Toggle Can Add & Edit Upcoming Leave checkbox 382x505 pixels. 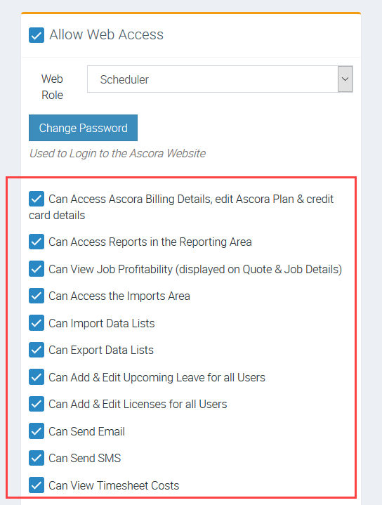coord(37,377)
